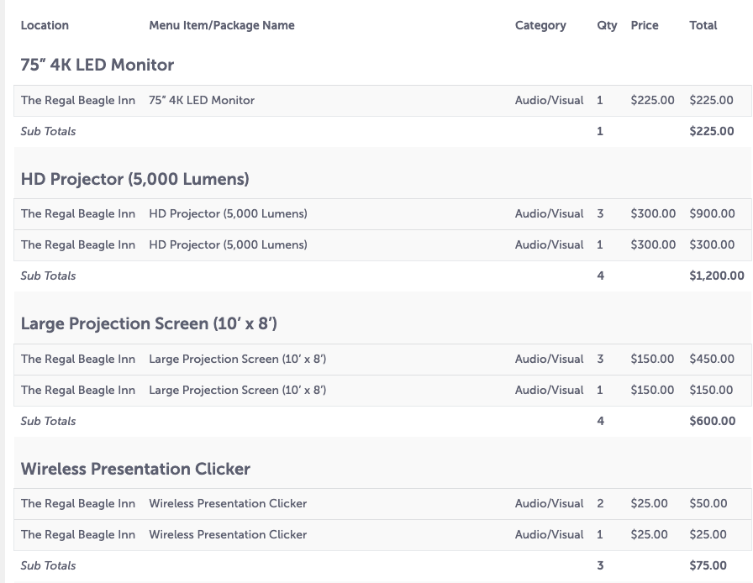Screen dimensions: 753x583
Task: Click the $25.00 price in the Clicker quantity 2 row
Action: pos(650,504)
